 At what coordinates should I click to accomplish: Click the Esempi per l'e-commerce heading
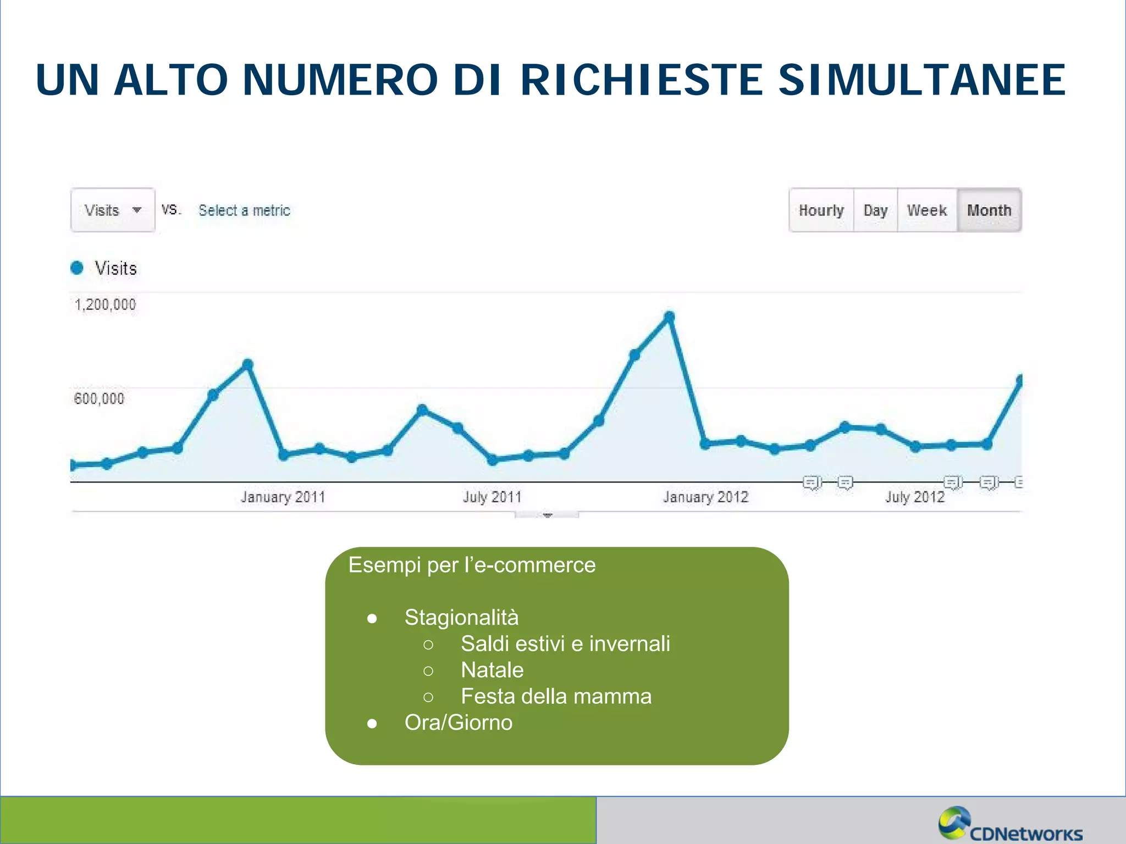click(472, 565)
